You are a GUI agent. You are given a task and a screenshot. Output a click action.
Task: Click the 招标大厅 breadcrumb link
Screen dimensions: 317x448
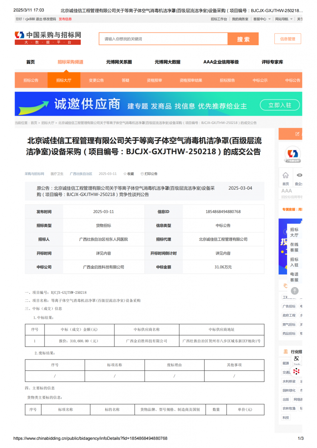click(48, 123)
